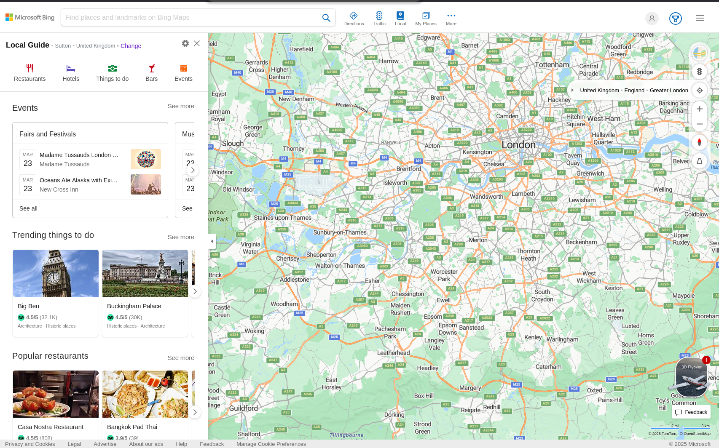Toggle traffic button on map controls
This screenshot has height=448, width=719.
(700, 72)
